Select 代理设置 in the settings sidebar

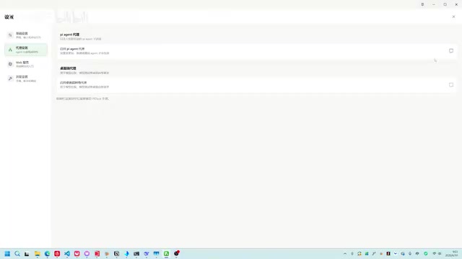26,50
